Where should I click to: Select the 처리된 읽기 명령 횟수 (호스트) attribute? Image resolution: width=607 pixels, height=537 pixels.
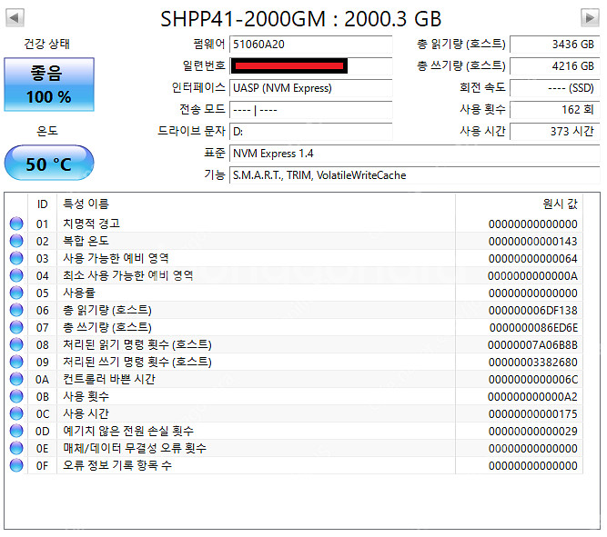coord(137,344)
